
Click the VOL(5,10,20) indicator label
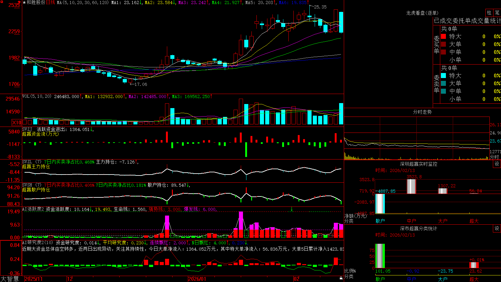point(37,97)
